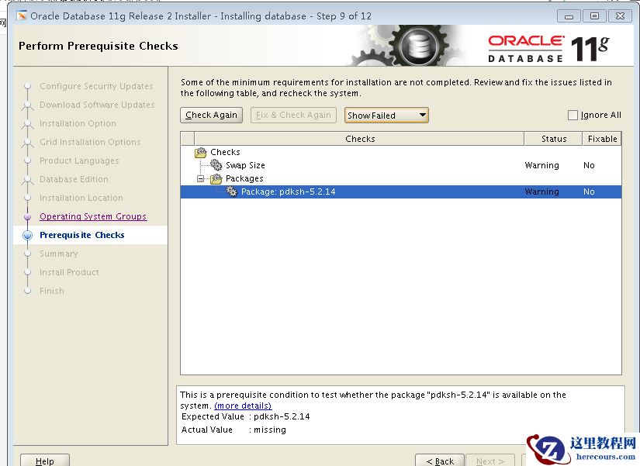This screenshot has width=640, height=466.
Task: Click the Expected Value pdksh-5.2.14 text
Action: click(282, 416)
